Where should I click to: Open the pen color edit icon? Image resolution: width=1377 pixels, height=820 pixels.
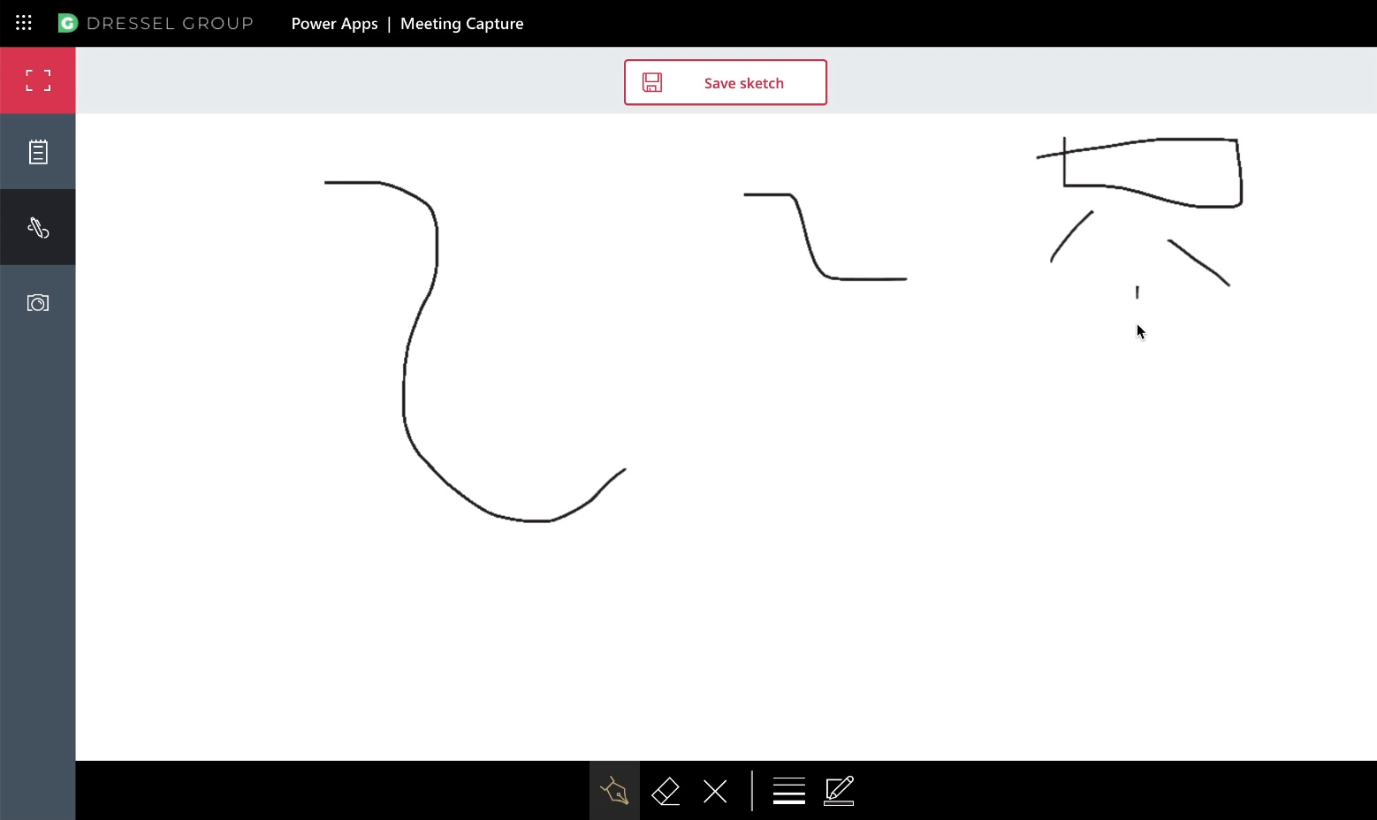839,791
